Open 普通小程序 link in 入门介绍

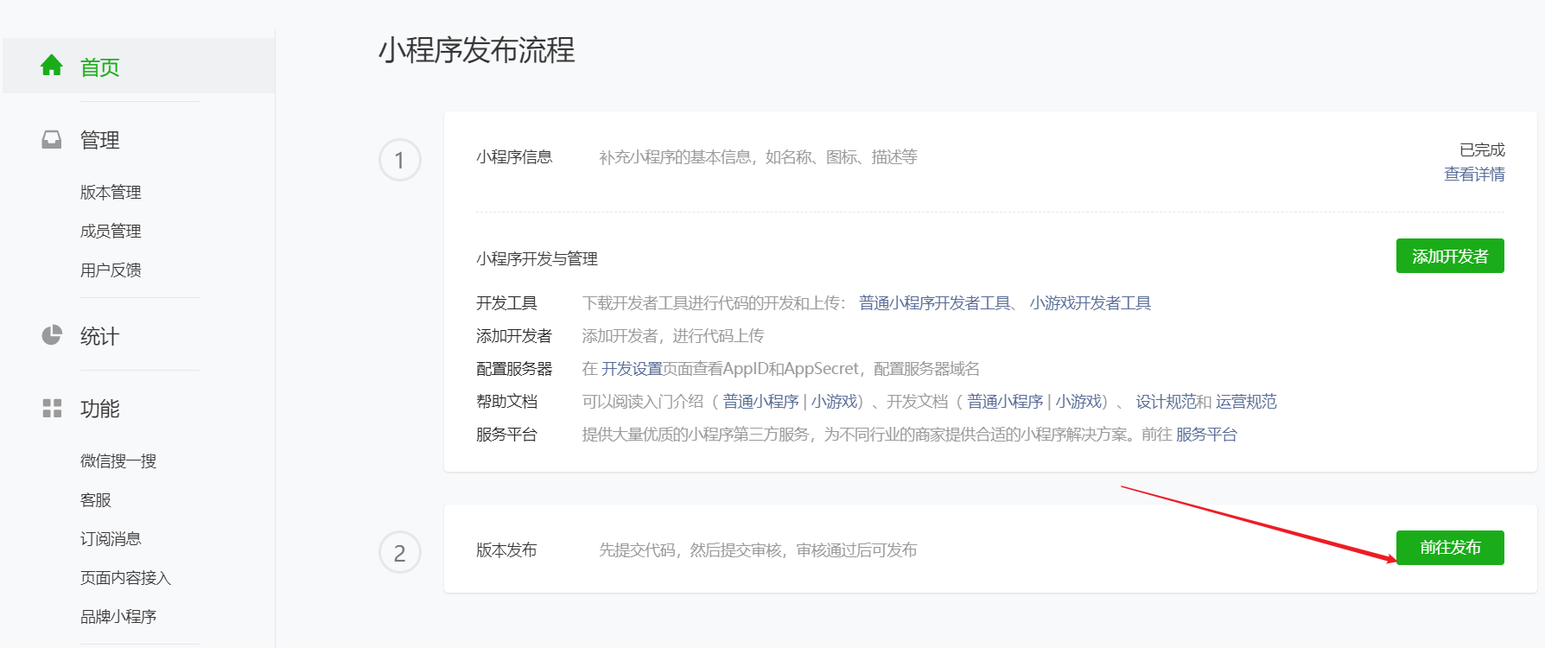tap(760, 401)
